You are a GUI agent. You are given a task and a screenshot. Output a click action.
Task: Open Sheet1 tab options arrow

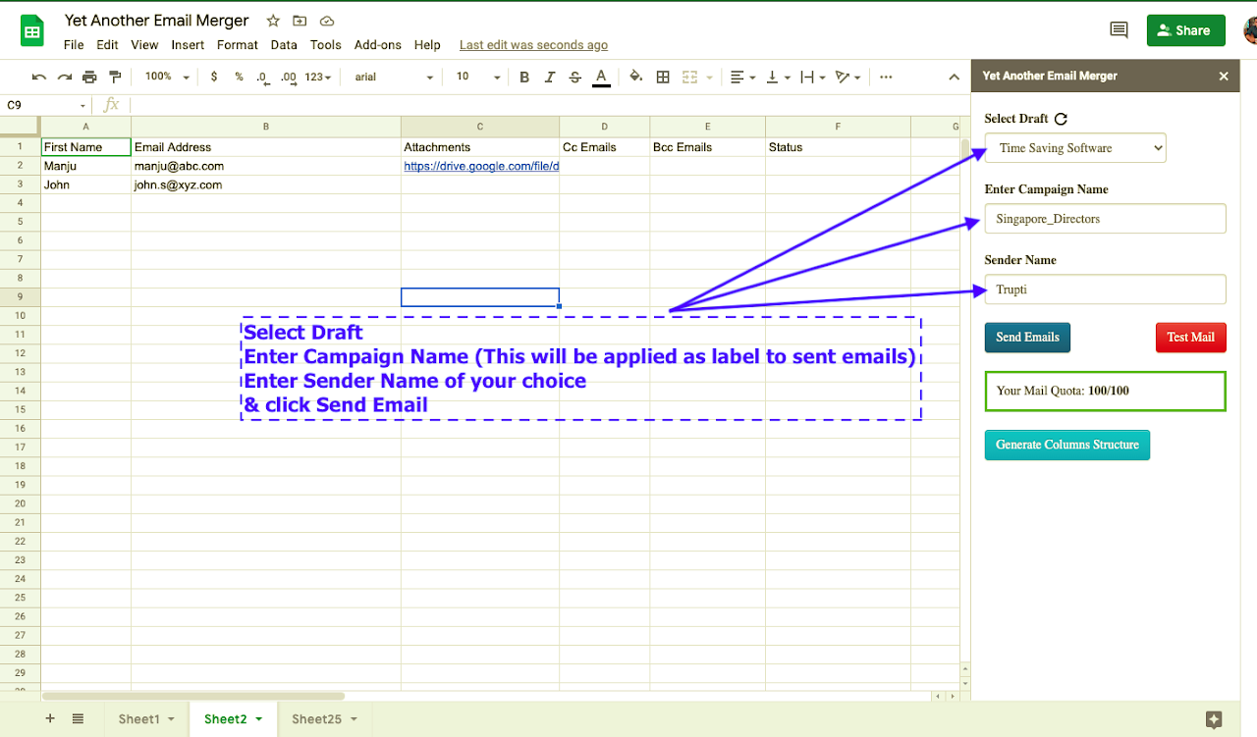pyautogui.click(x=171, y=719)
